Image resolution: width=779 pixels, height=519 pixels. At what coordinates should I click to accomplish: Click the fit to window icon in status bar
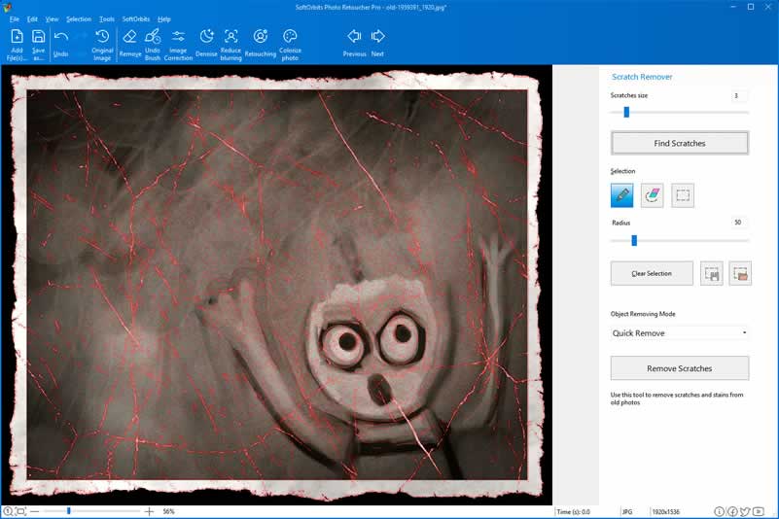click(x=20, y=511)
